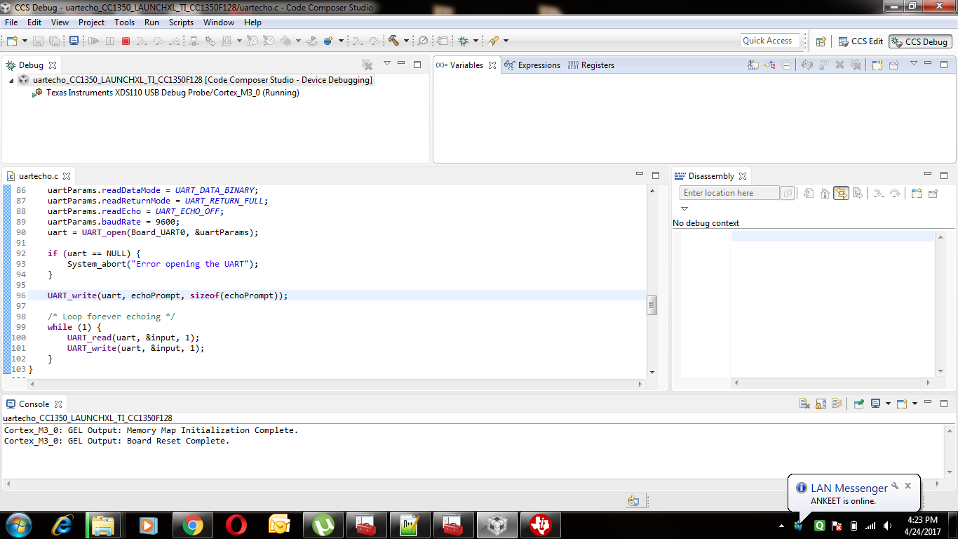Toggle Link with Active Debug Context

[x=841, y=194]
